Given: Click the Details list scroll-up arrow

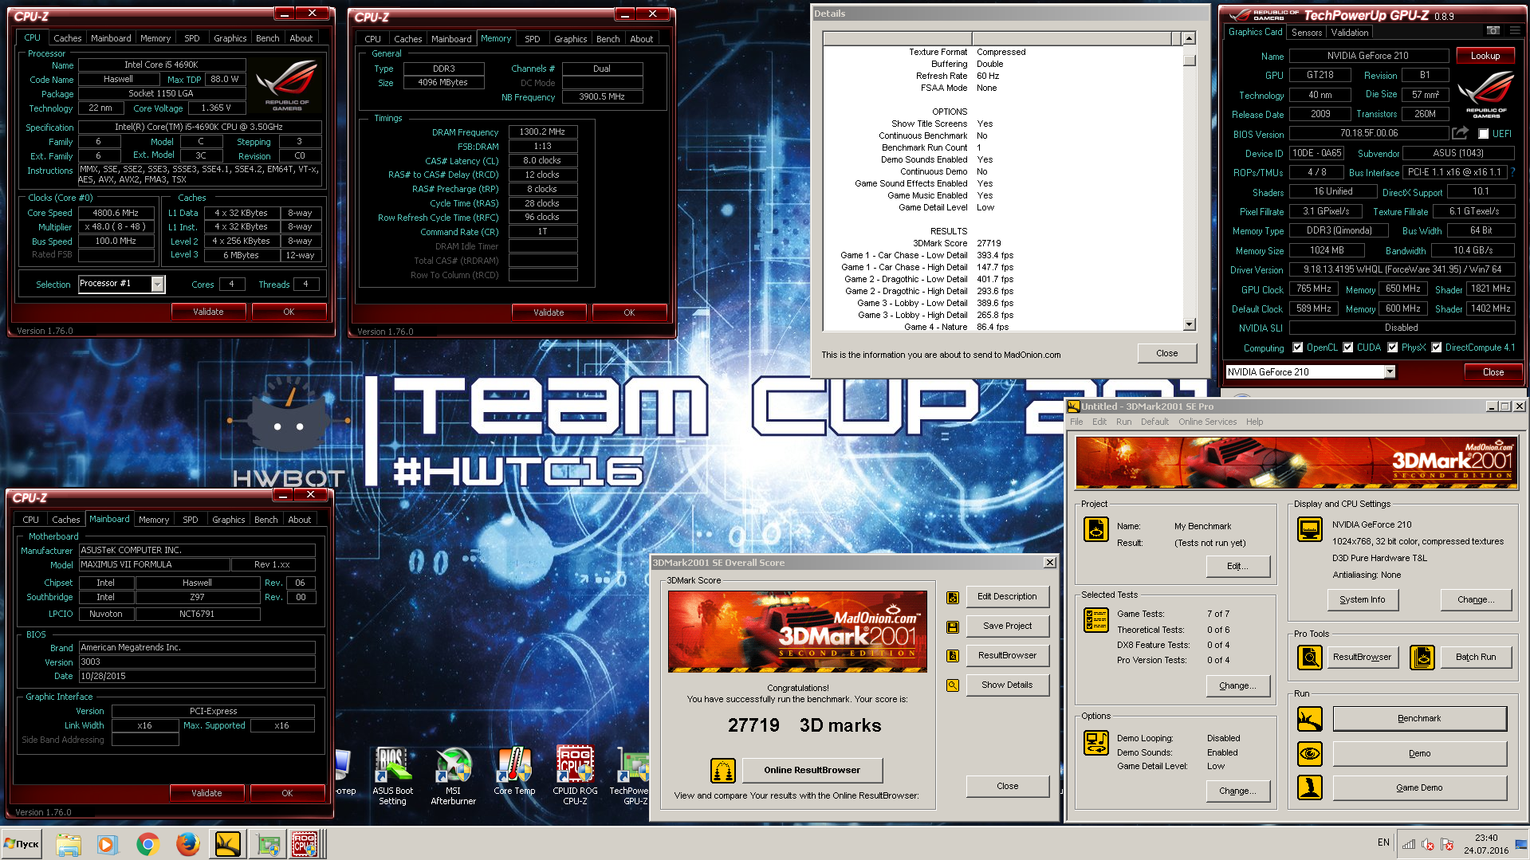Looking at the screenshot, I should pos(1189,38).
